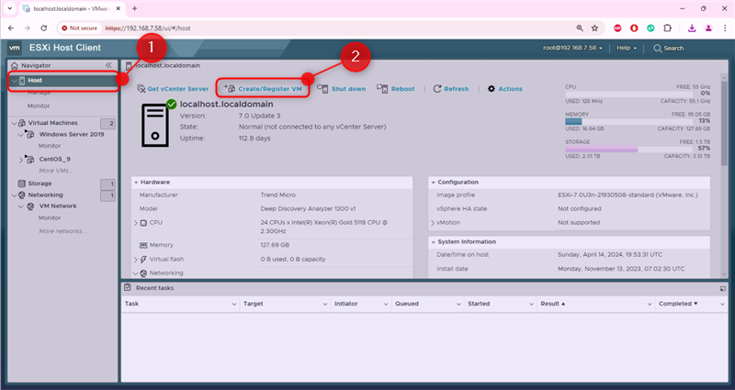
Task: Open Storage in Navigator
Action: pyautogui.click(x=40, y=184)
